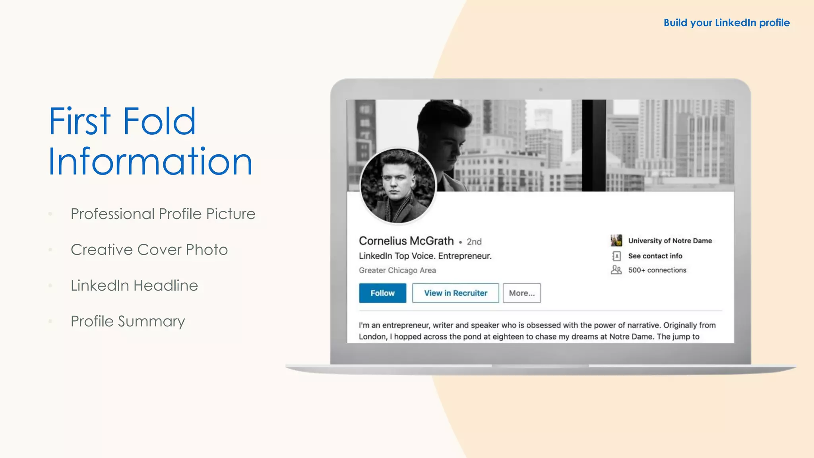Viewport: 814px width, 458px height.
Task: Open View in Recruiter button
Action: coord(455,293)
